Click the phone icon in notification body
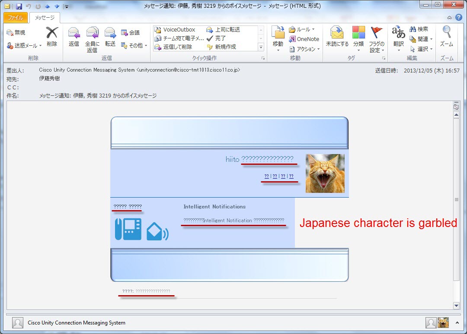 click(128, 229)
